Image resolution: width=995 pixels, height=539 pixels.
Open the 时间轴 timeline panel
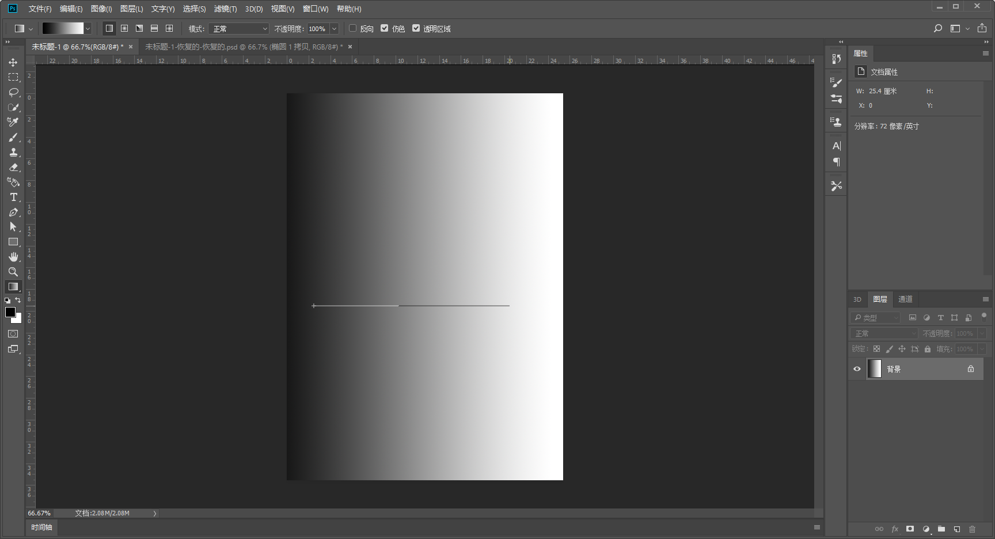pos(41,527)
